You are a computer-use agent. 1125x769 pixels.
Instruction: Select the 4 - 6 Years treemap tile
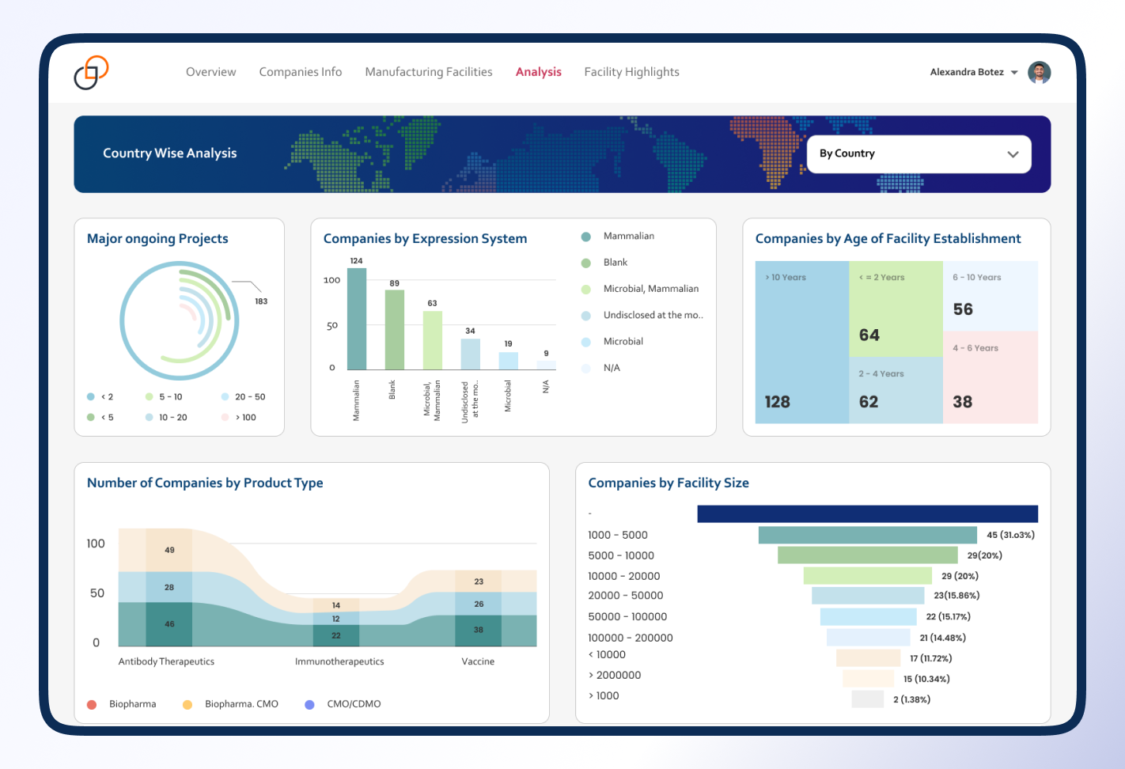click(x=990, y=377)
